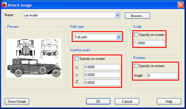Screen dimensions: 186x109
Task: Click the car-model preview image
Action: pyautogui.click(x=34, y=58)
